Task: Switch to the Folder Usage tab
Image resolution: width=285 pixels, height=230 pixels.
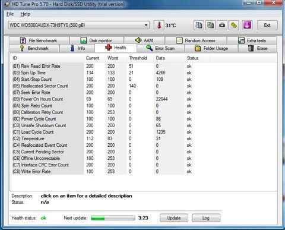Action: coord(211,48)
